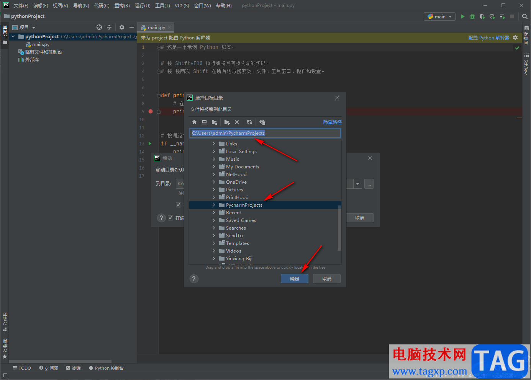Expand the OneDrive folder node
The width and height of the screenshot is (531, 380).
pos(214,182)
